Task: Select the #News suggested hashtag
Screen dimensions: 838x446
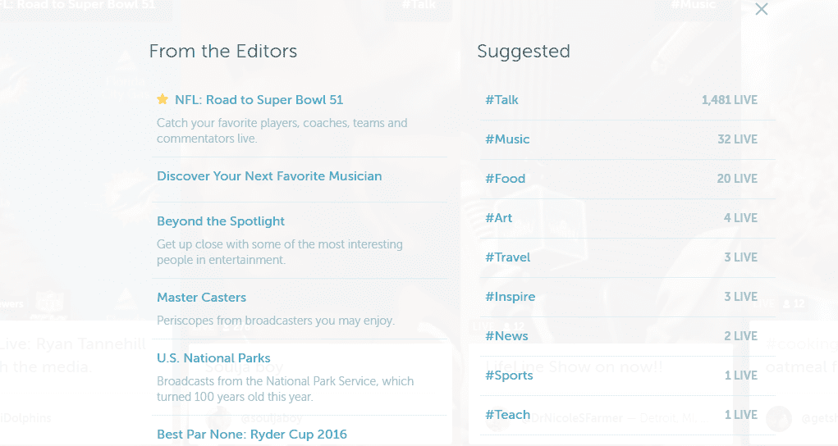Action: click(x=506, y=336)
